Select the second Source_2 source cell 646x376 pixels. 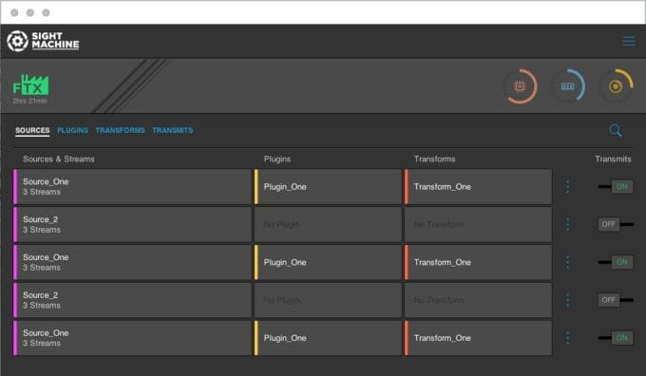point(132,300)
